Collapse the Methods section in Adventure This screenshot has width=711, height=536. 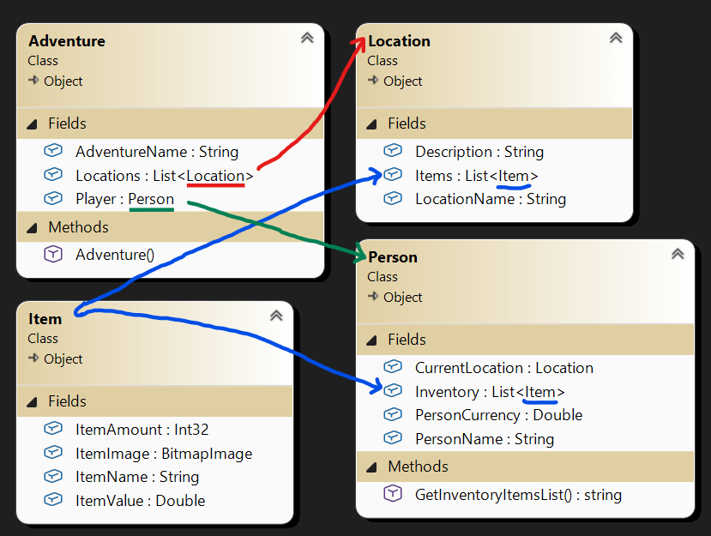pos(33,227)
